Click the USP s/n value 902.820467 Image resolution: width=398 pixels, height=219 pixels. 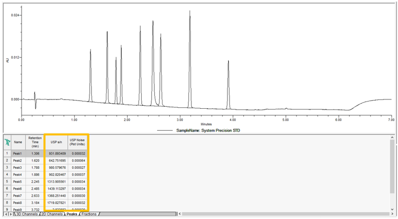[x=56, y=175]
